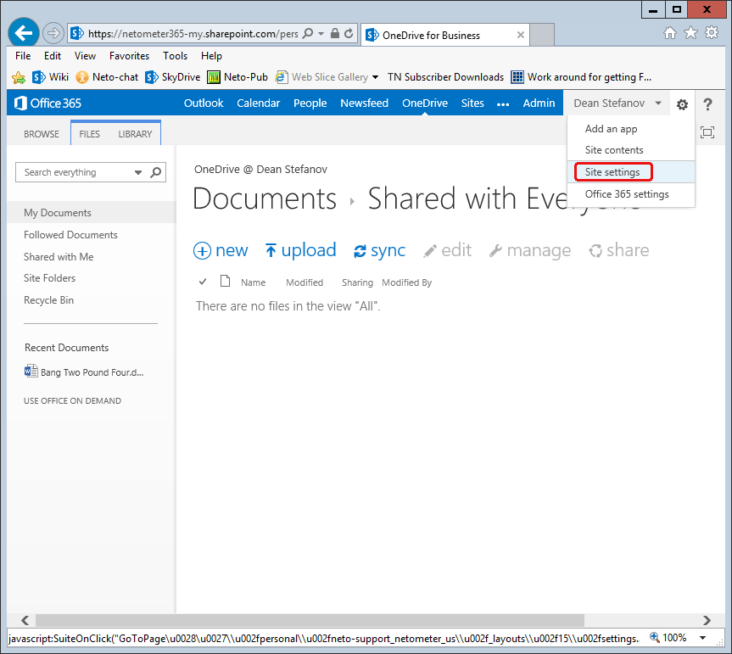Click the browser Forward arrow button
The image size is (732, 654).
click(53, 33)
